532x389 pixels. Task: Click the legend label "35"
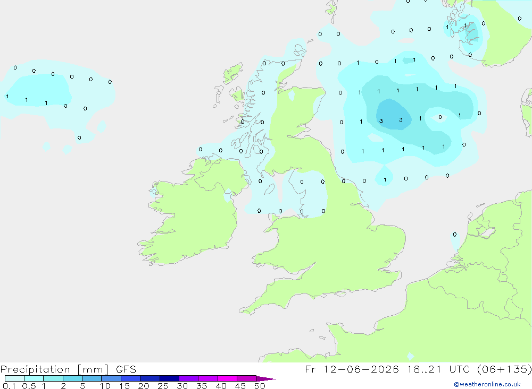coord(202,386)
